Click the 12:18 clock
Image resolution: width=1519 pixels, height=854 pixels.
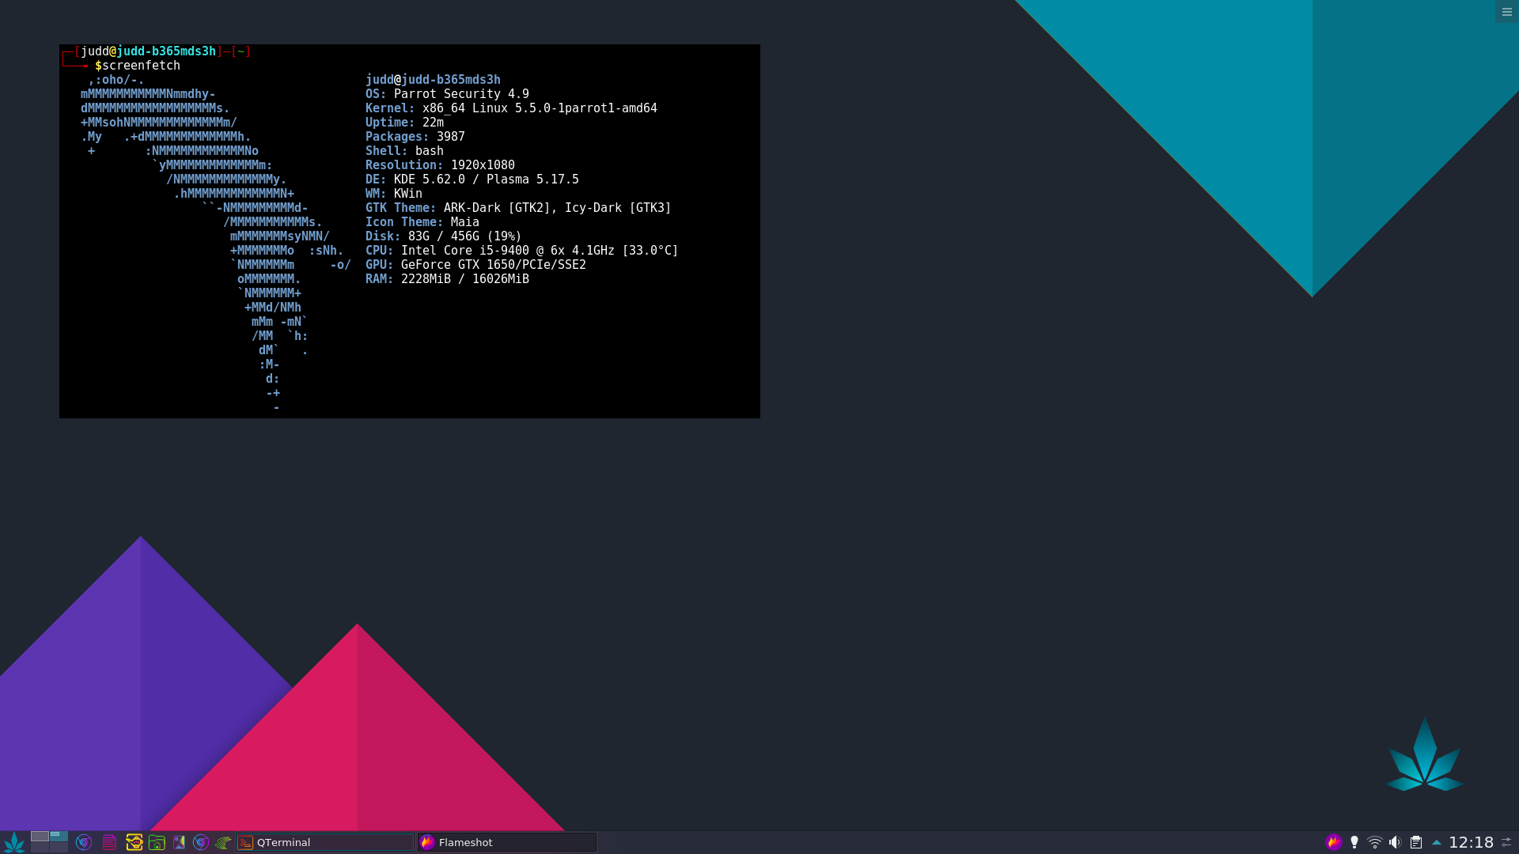(1471, 843)
